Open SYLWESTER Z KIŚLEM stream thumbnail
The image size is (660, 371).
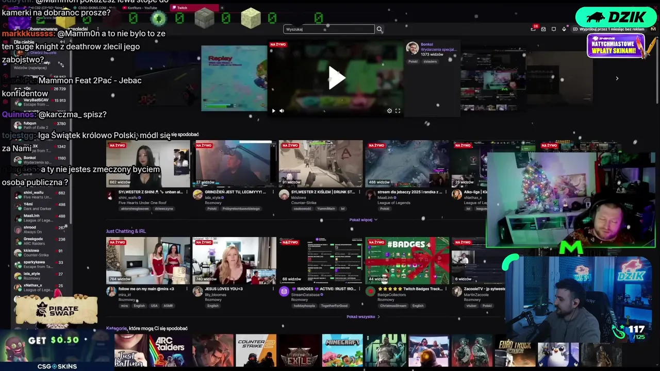(321, 163)
